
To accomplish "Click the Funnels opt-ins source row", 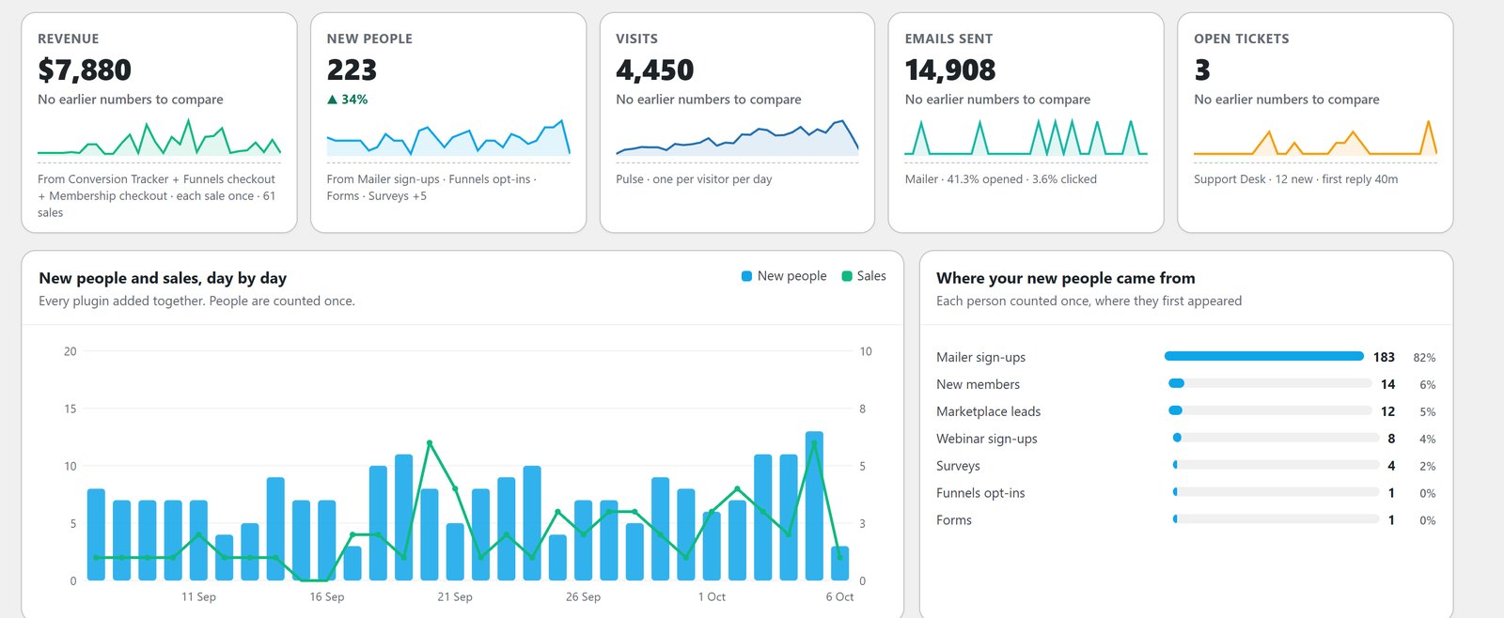I will (1185, 493).
